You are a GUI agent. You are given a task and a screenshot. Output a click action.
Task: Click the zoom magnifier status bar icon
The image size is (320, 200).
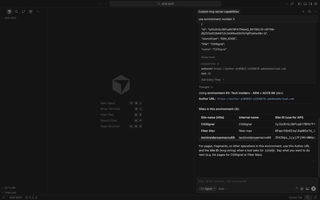[x=308, y=197]
